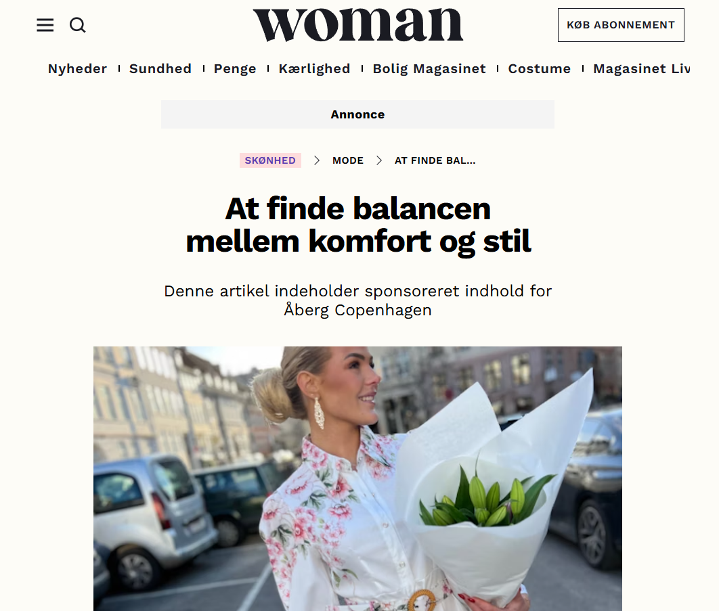Viewport: 719px width, 611px height.
Task: Open Bolig Magasinet link
Action: pos(429,69)
